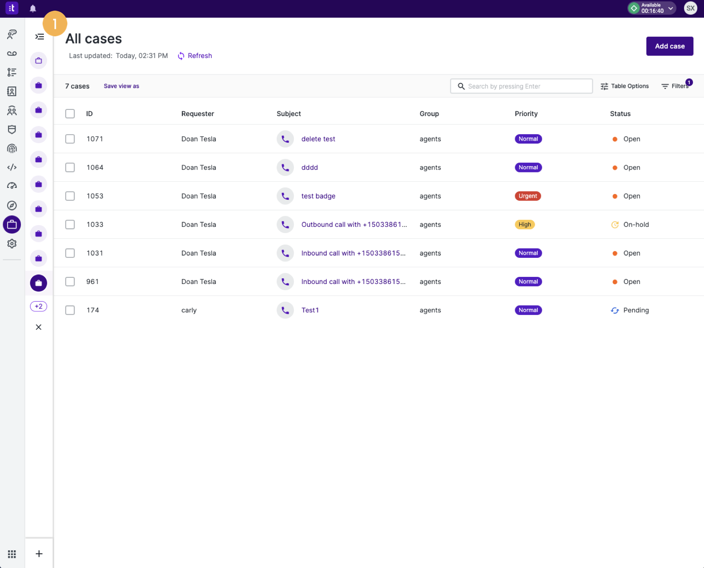Open the Filters panel
Viewport: 704px width, 568px height.
676,86
